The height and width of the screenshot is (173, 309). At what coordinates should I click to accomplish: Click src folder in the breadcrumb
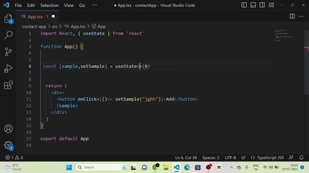55,26
